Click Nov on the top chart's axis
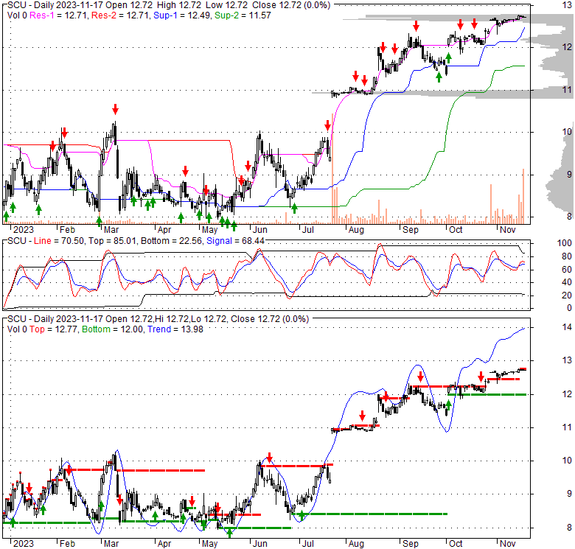This screenshot has height=549, width=575. (507, 230)
